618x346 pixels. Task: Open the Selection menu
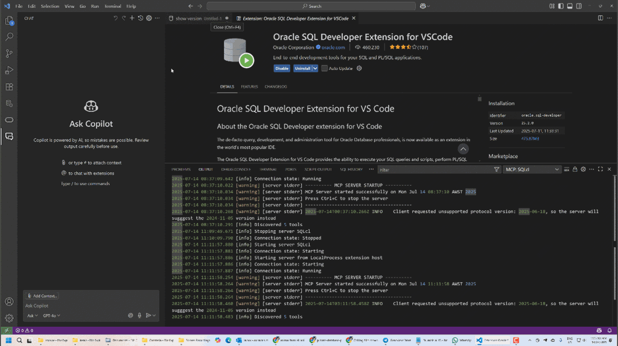[x=50, y=6]
